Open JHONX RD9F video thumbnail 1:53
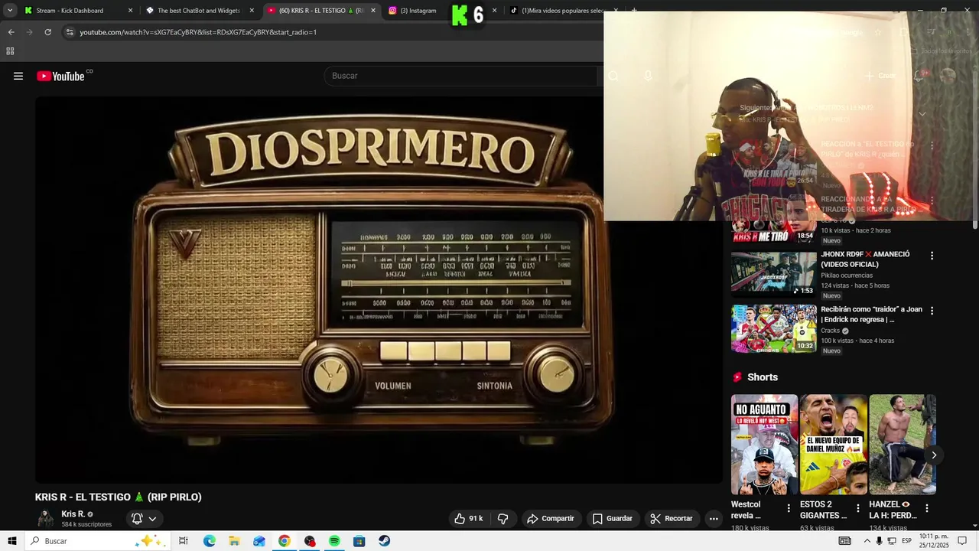Image resolution: width=979 pixels, height=551 pixels. coord(773,274)
